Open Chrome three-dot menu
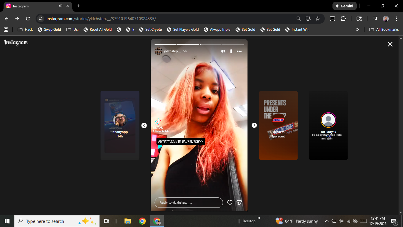The width and height of the screenshot is (403, 227). [x=396, y=19]
